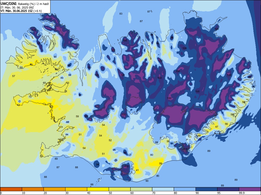This screenshot has height=195, width=261.
Task: Select the map value '47'
Action: point(217,127)
